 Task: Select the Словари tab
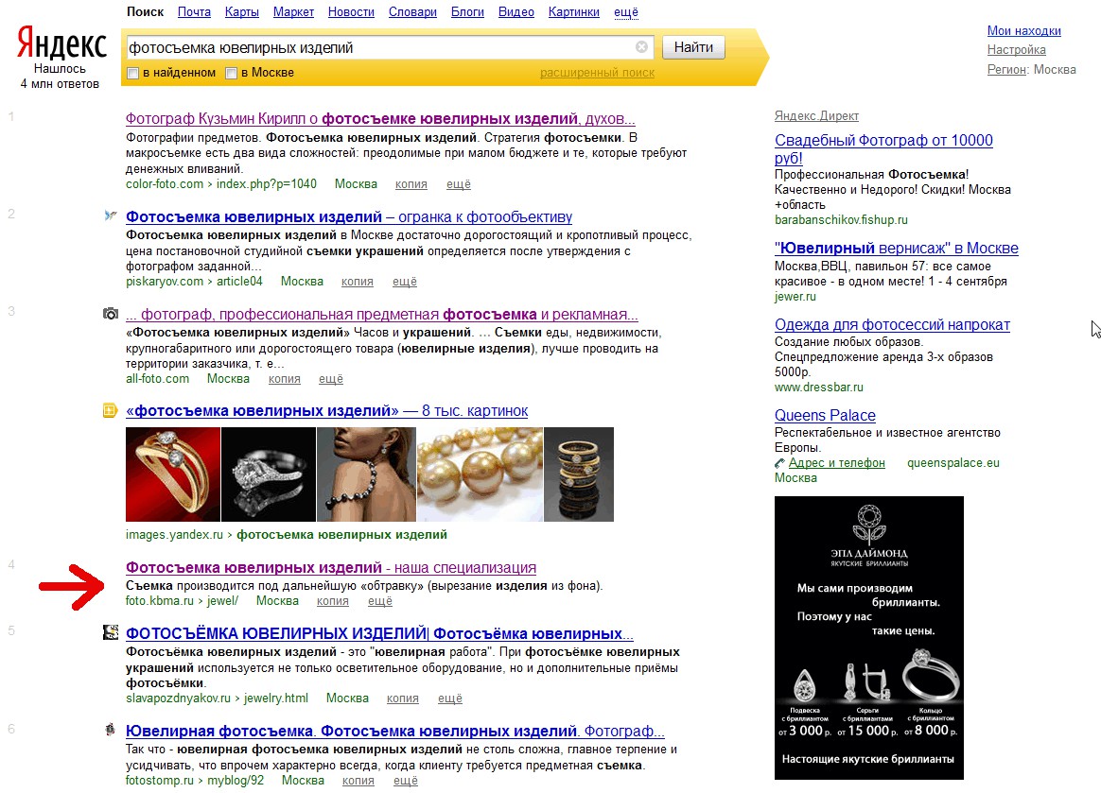click(x=412, y=12)
